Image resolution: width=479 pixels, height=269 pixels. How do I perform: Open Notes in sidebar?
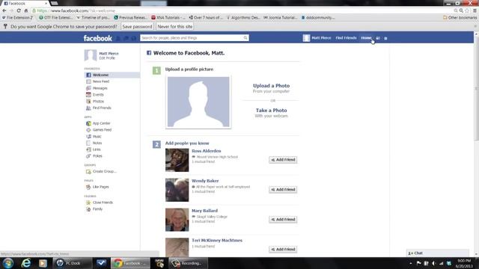[x=97, y=143]
